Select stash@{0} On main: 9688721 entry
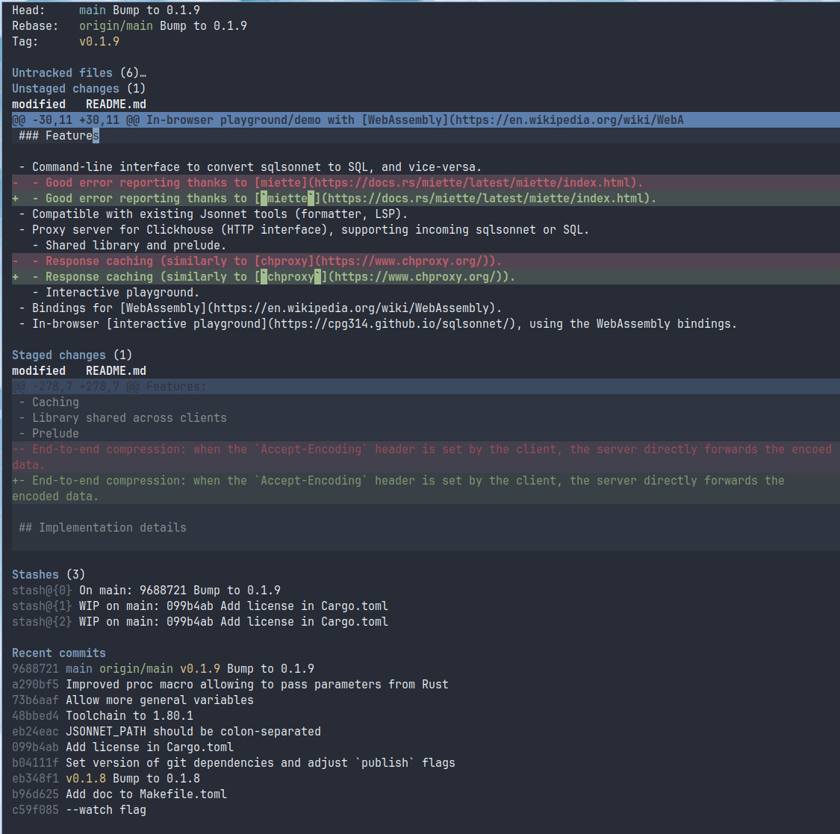Viewport: 840px width, 834px height. click(x=146, y=591)
